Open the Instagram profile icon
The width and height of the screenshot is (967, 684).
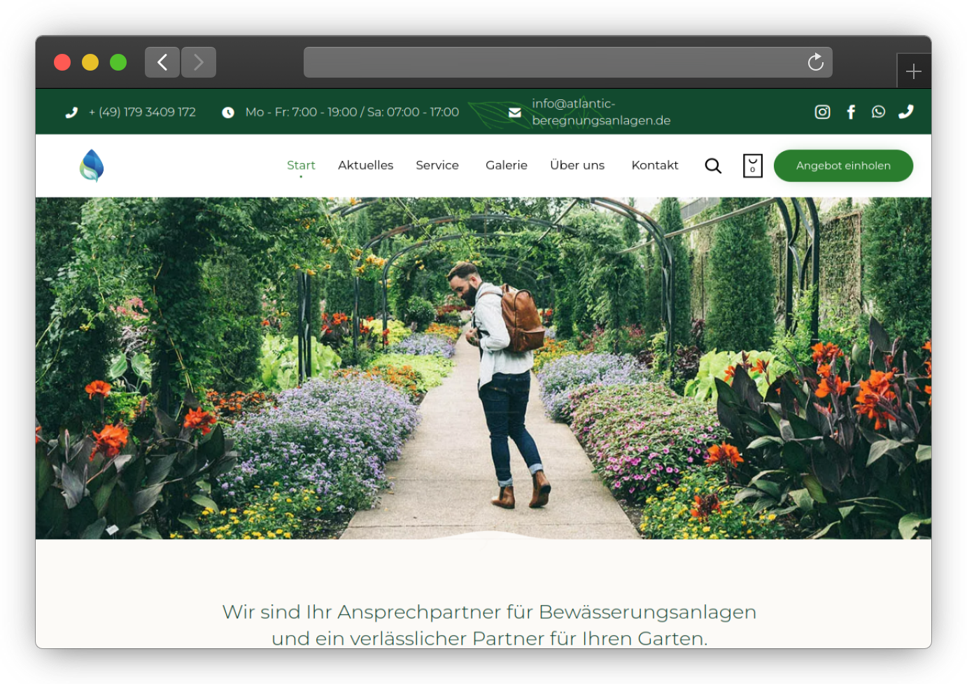pos(822,112)
